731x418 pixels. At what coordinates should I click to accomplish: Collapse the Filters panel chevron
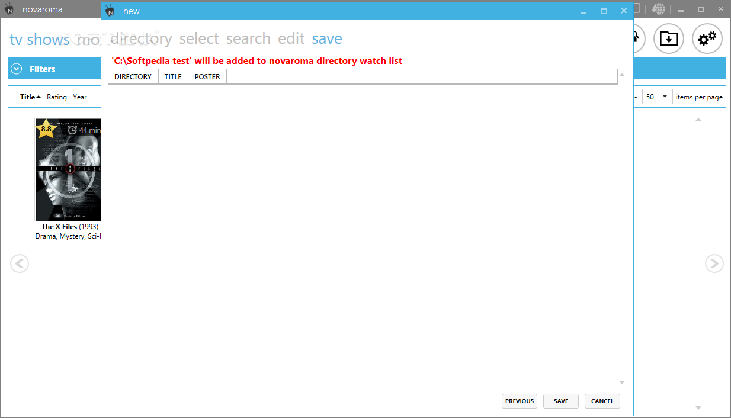[17, 69]
